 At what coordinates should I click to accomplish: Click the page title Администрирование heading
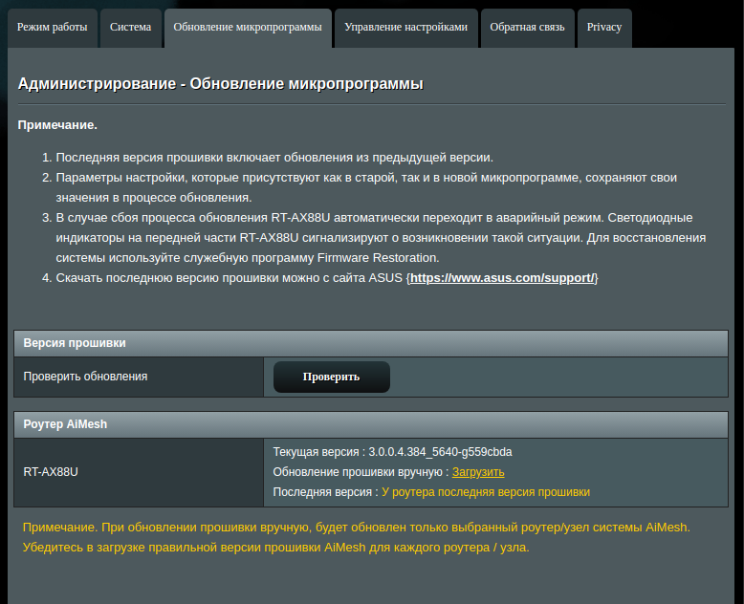click(x=220, y=84)
